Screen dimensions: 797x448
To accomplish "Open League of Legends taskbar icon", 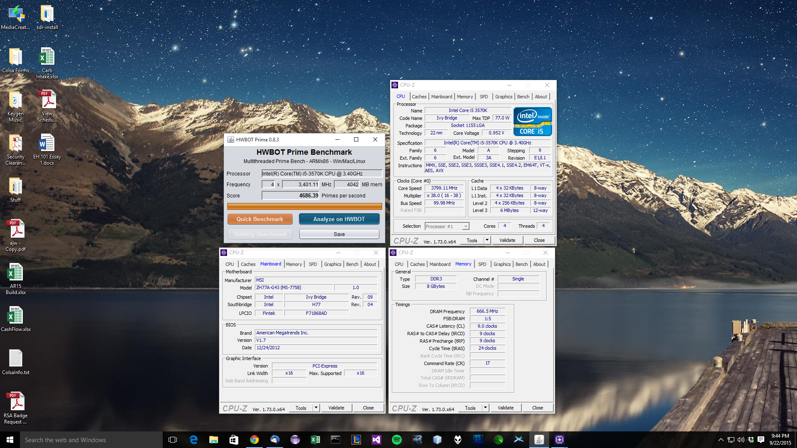I will (356, 440).
